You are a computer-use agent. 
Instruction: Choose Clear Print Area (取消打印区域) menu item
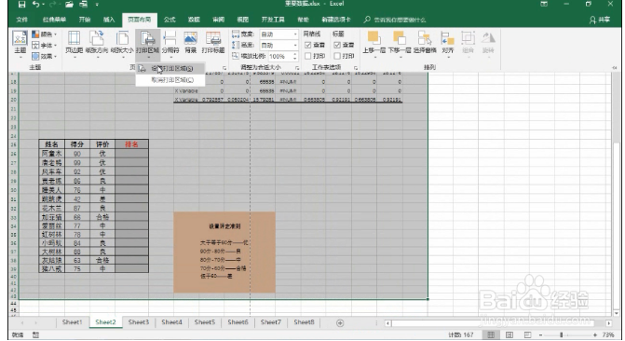click(x=170, y=80)
